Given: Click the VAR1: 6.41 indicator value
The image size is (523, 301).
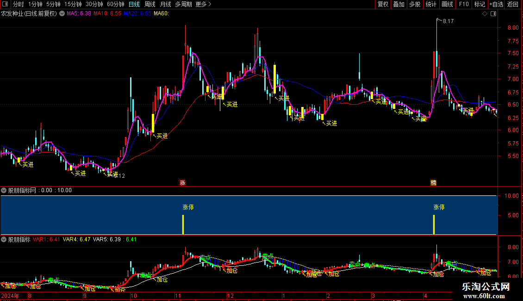Looking at the screenshot, I should pyautogui.click(x=46, y=239).
